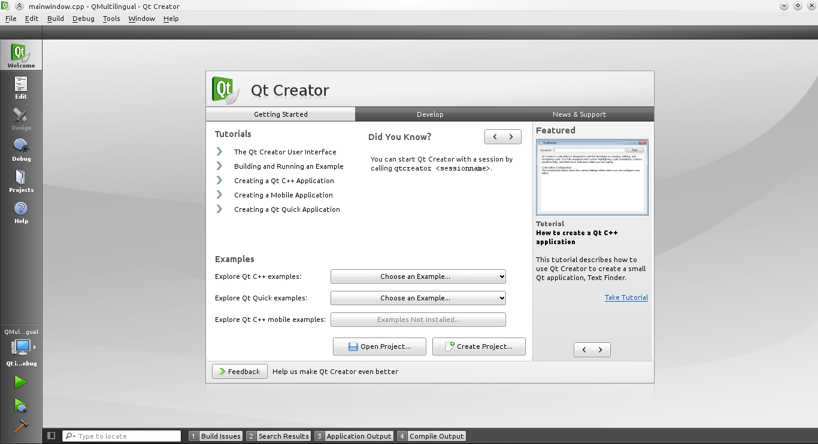Open the Window menu
818x444 pixels.
pos(142,19)
